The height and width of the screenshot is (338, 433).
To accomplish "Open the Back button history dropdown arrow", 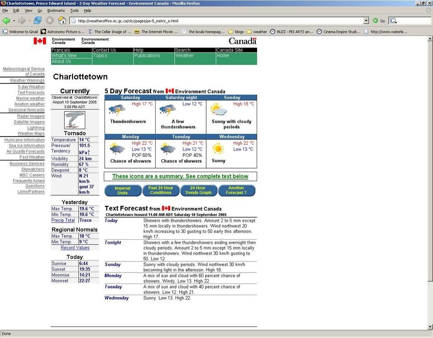I will point(14,21).
